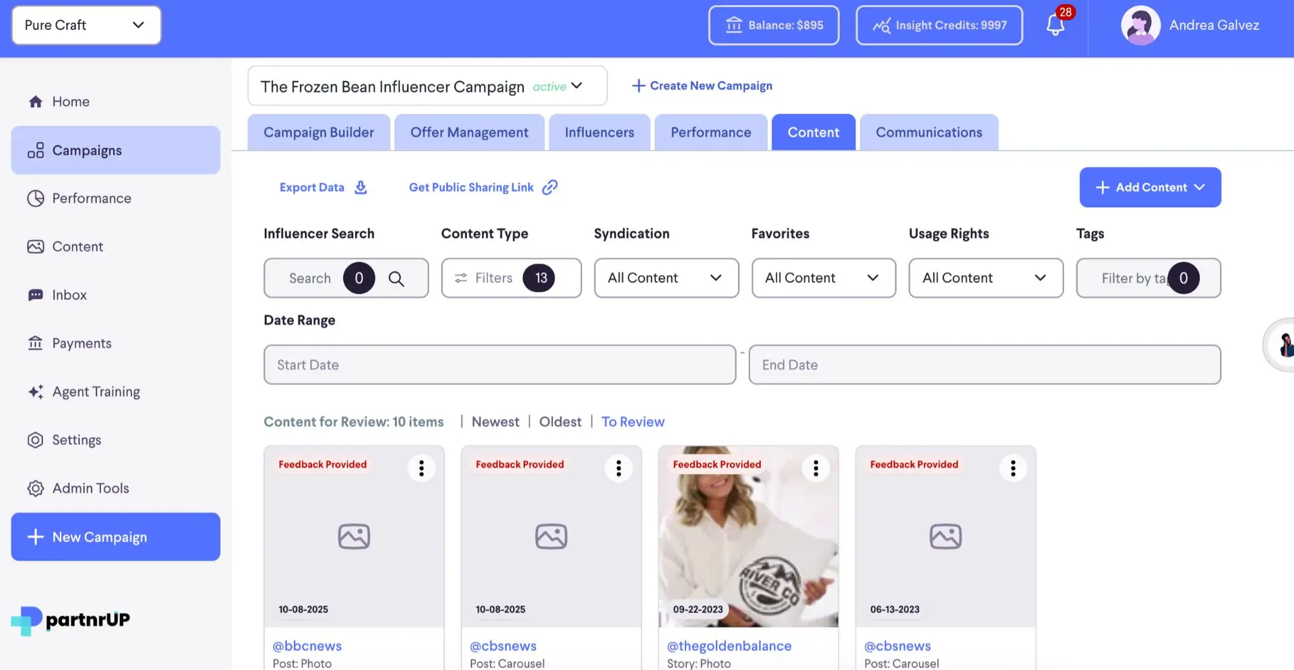This screenshot has width=1294, height=670.
Task: Open the @bbcnews post placeholder thumbnail
Action: [x=354, y=537]
